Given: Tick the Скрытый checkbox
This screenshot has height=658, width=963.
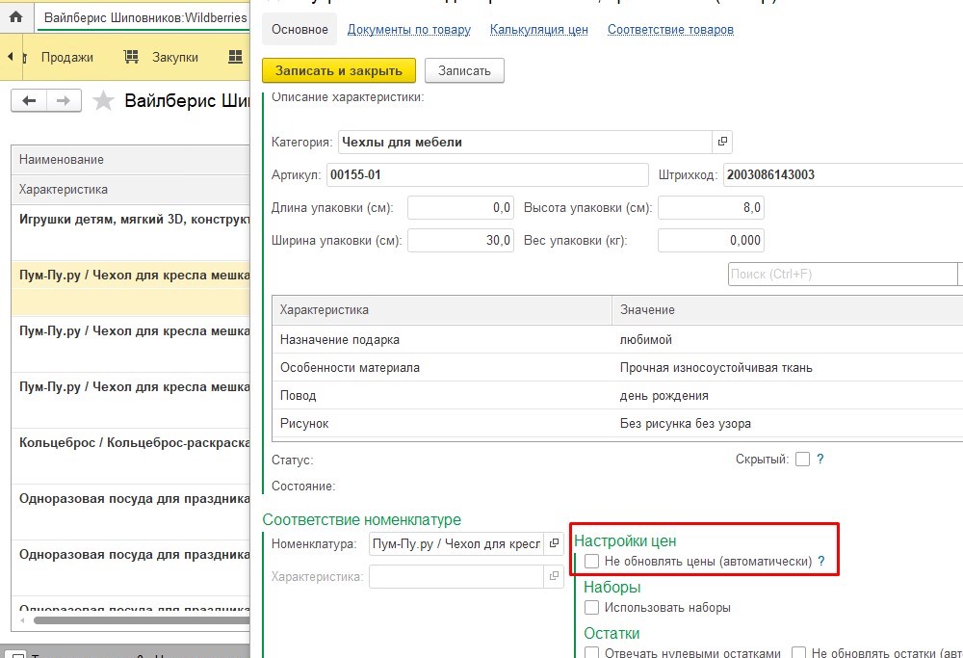Looking at the screenshot, I should pos(802,459).
